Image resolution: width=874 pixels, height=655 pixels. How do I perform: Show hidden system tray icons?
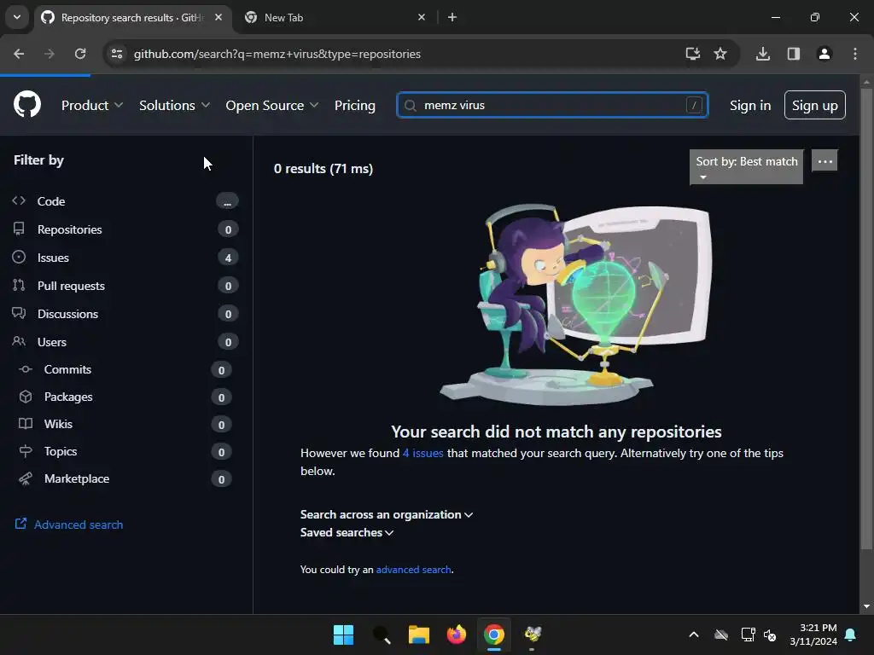point(694,635)
